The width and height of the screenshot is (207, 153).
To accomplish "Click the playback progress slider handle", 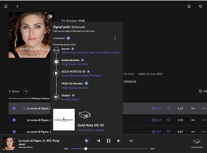I will (x=86, y=149).
